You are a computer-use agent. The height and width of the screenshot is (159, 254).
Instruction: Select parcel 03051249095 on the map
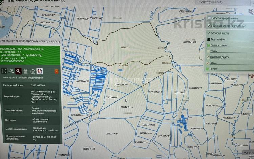(x=149, y=124)
